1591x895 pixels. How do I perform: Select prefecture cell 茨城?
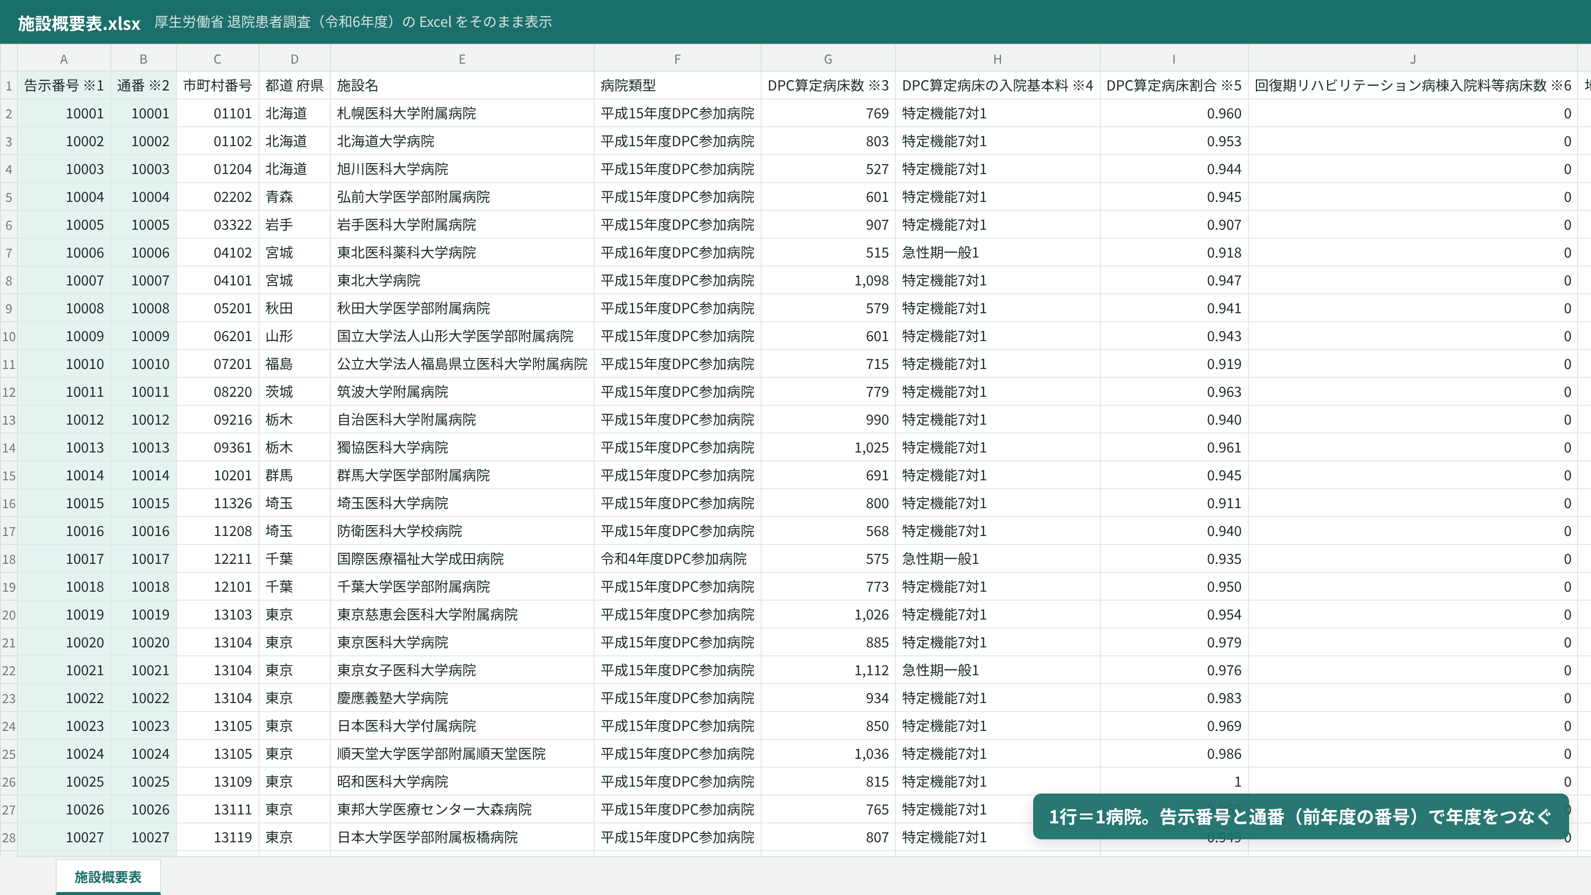tap(295, 392)
